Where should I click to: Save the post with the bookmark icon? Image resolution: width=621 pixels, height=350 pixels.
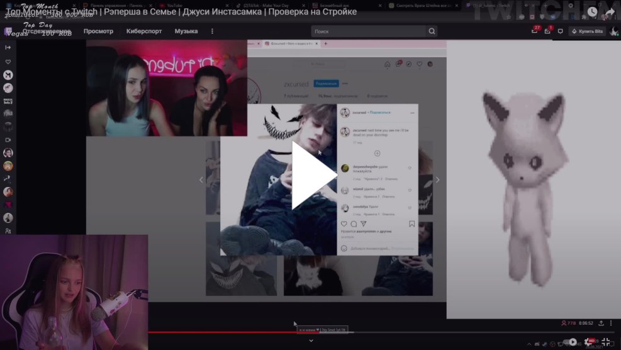tap(412, 224)
